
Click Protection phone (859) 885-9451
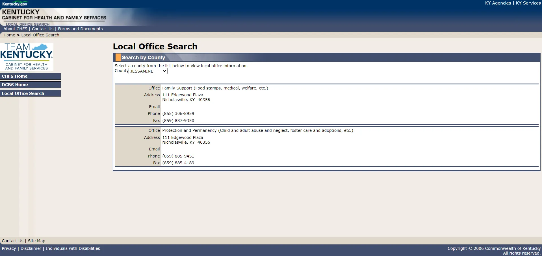pyautogui.click(x=178, y=156)
